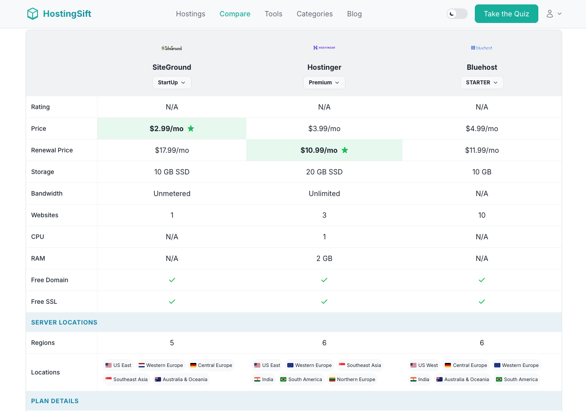The height and width of the screenshot is (412, 586).
Task: Click the HostingSift cube logo icon
Action: tap(33, 14)
